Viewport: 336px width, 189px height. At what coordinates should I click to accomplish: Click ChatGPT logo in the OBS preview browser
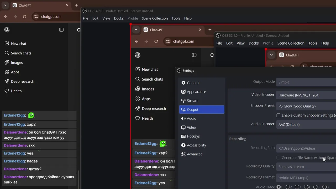pyautogui.click(x=138, y=55)
